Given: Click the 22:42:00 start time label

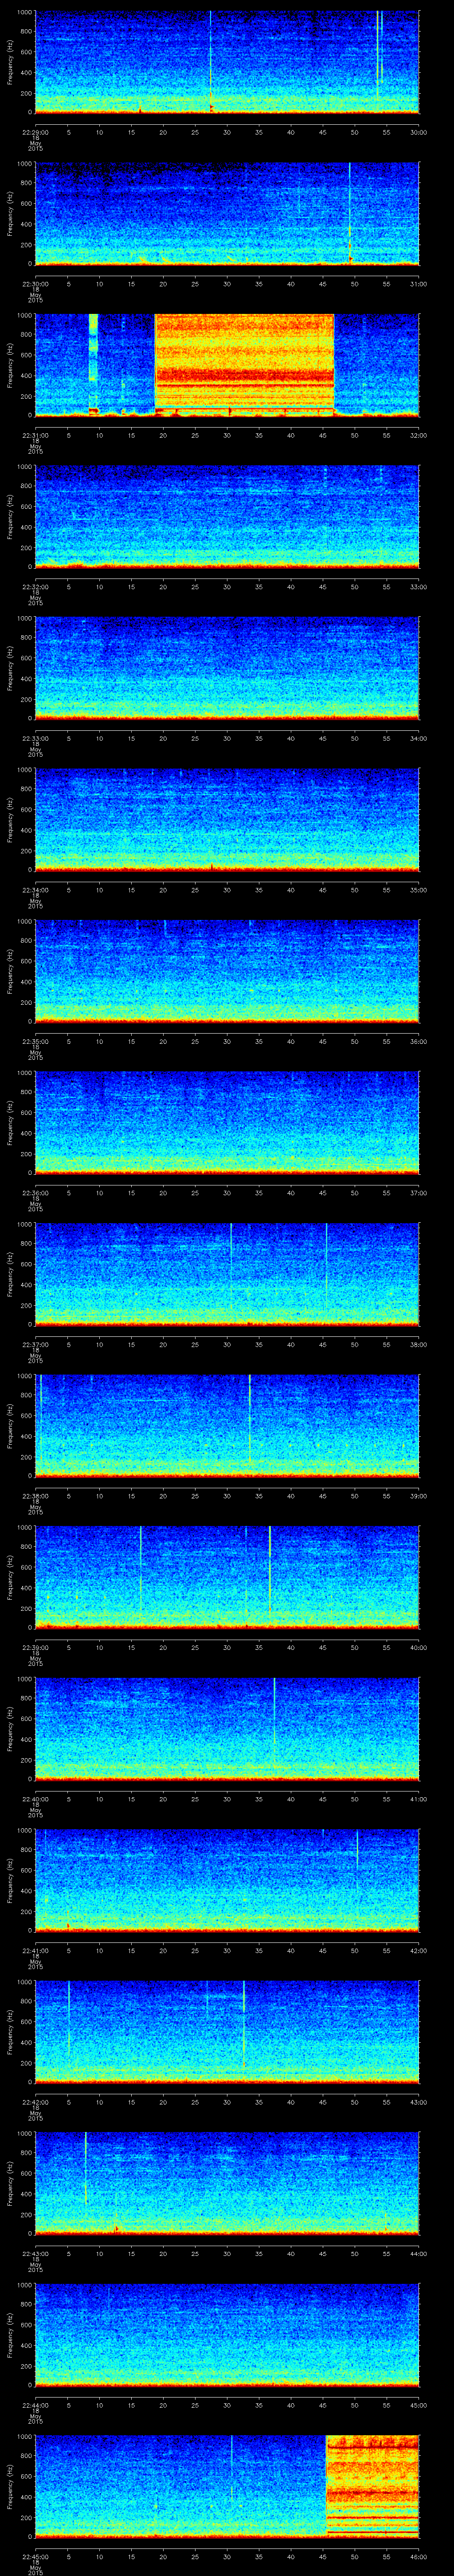Looking at the screenshot, I should [35, 2102].
